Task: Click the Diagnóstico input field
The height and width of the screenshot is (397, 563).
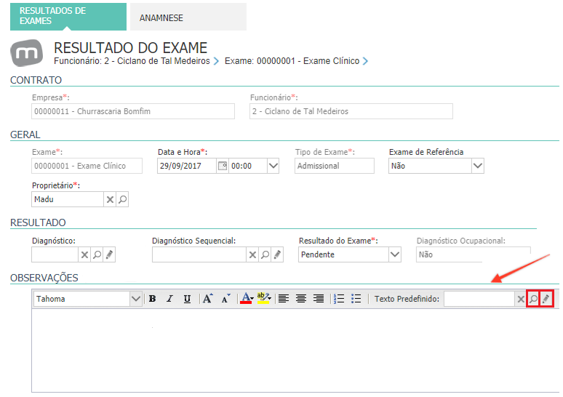Action: click(55, 254)
